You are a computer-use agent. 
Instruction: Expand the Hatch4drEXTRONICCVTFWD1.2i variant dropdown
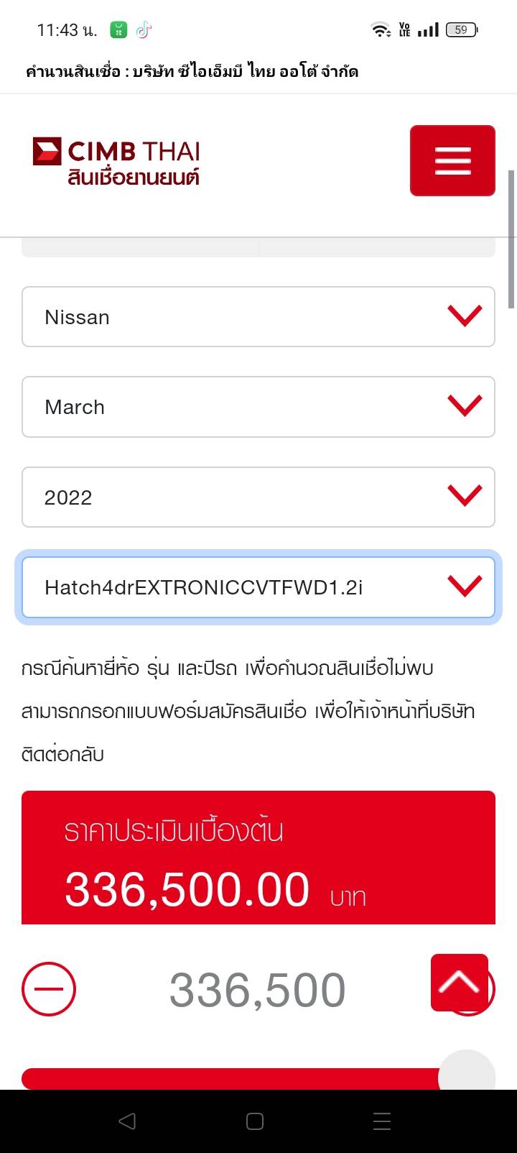(258, 587)
